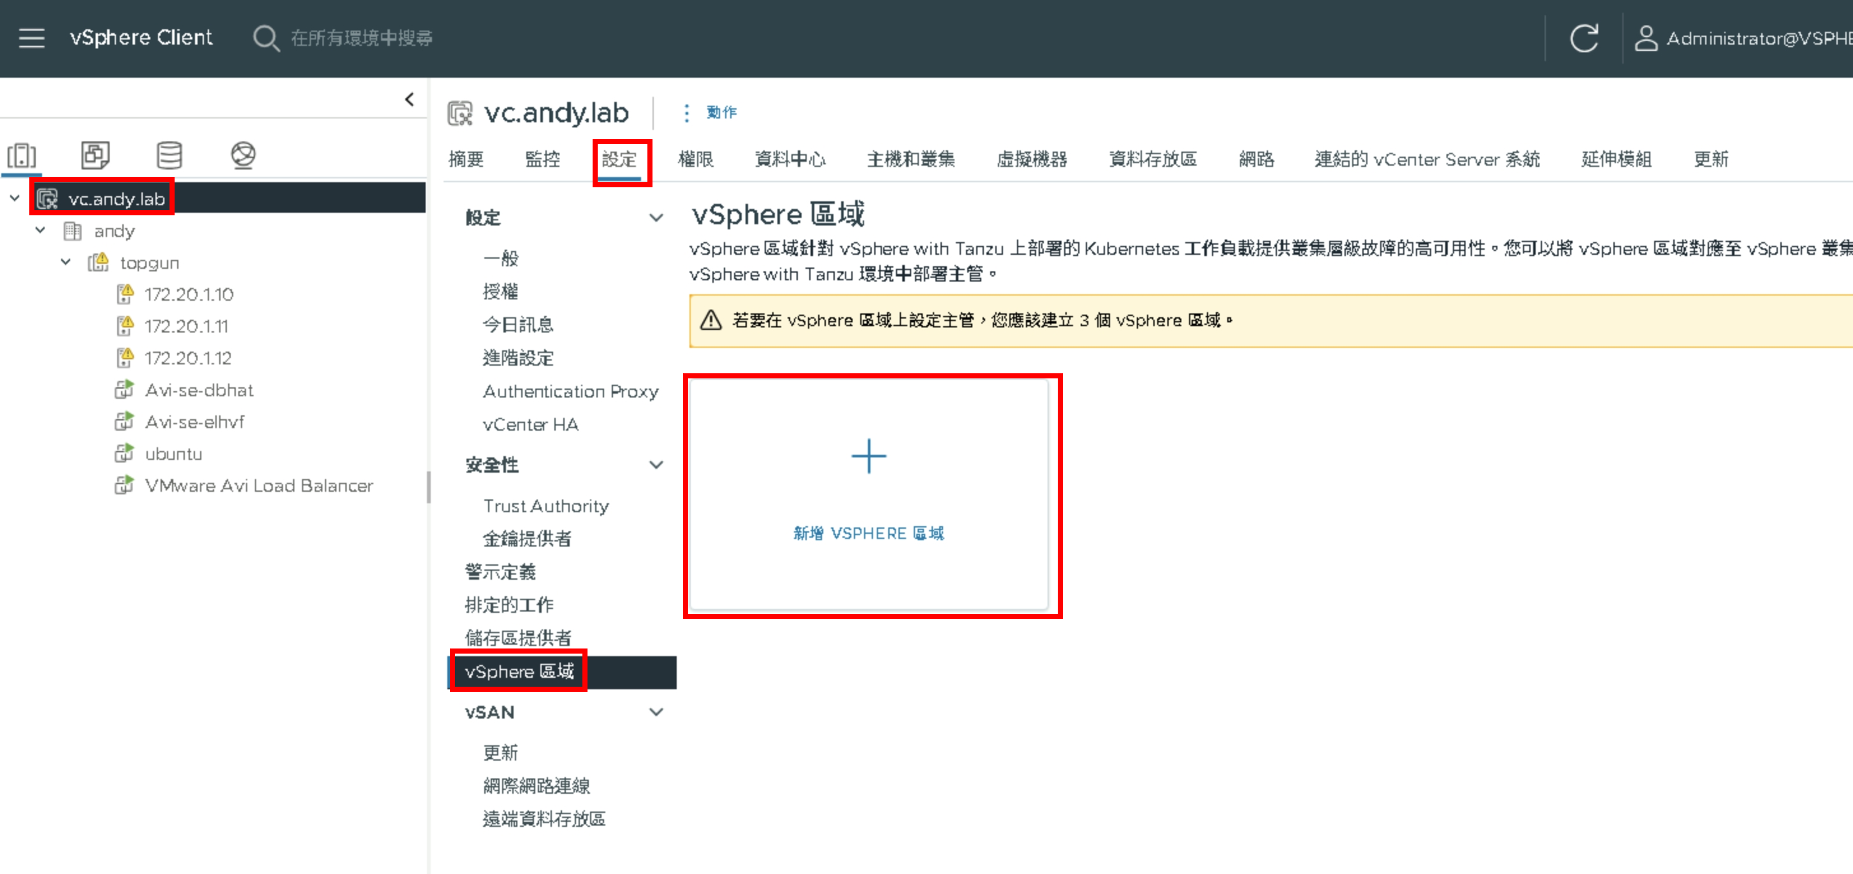This screenshot has height=874, width=1853.
Task: Switch to Networking inventory view
Action: click(x=243, y=155)
